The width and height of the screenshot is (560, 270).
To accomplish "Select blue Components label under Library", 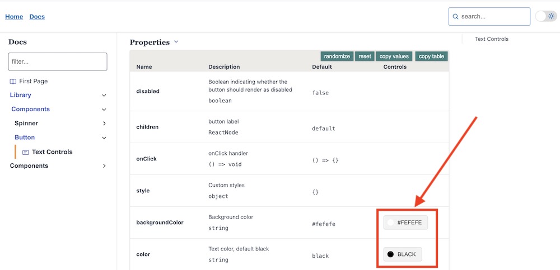I will 30,109.
